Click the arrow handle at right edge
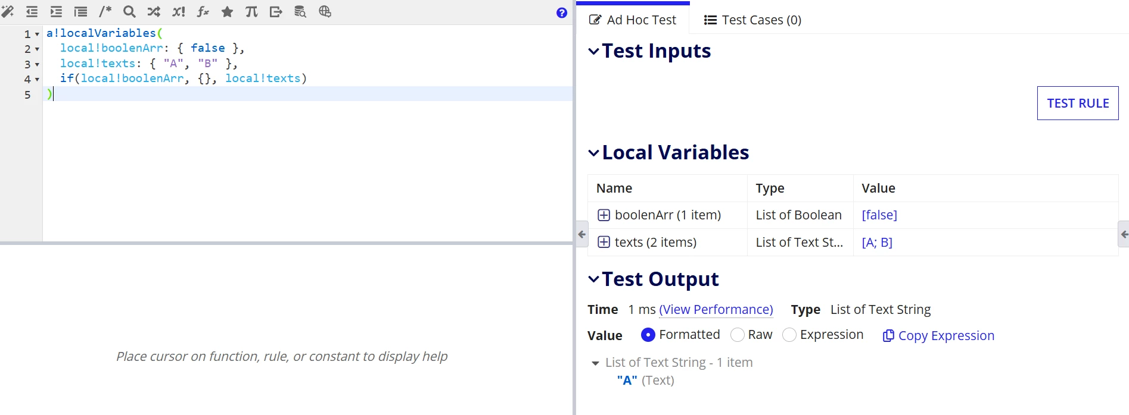This screenshot has width=1129, height=415. pos(1124,234)
